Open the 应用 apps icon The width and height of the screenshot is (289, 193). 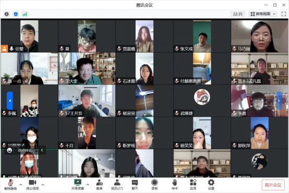(x=193, y=185)
